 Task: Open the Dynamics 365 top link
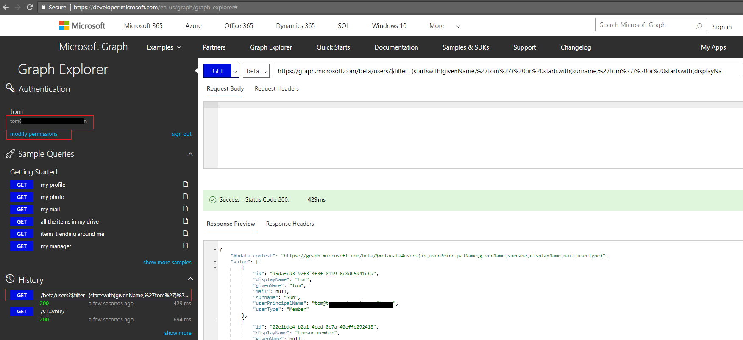295,26
